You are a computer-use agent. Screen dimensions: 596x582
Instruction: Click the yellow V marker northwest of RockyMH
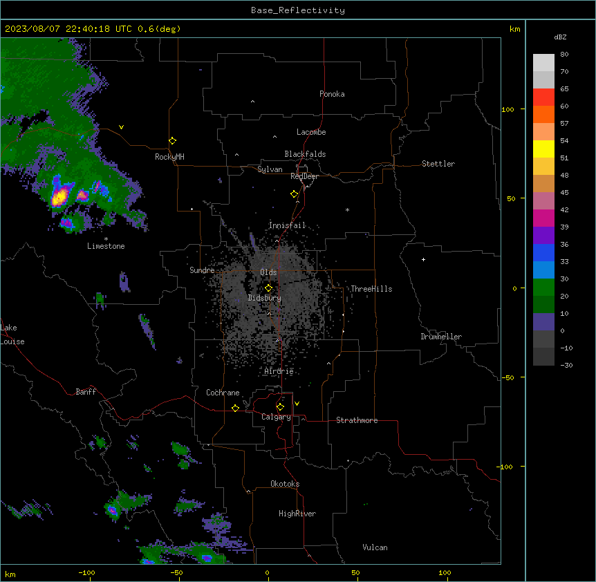pos(121,127)
